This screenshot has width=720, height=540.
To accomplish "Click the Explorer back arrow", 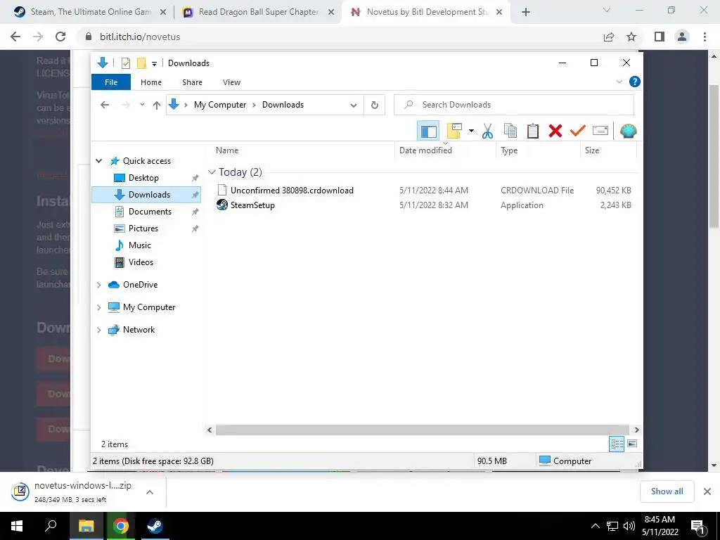I will tap(105, 105).
